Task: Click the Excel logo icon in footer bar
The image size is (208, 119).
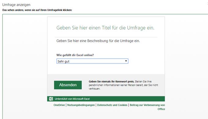Action: (51, 99)
